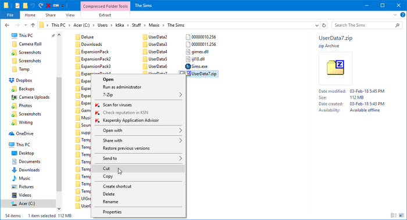Click the Up one level arrow
Image resolution: width=407 pixels, height=220 pixels.
pos(33,25)
